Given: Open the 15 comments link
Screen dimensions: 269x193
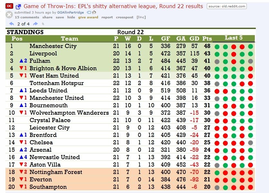Looking at the screenshot, I should coord(27,17).
